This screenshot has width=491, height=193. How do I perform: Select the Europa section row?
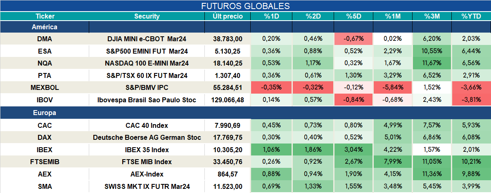coord(245,113)
